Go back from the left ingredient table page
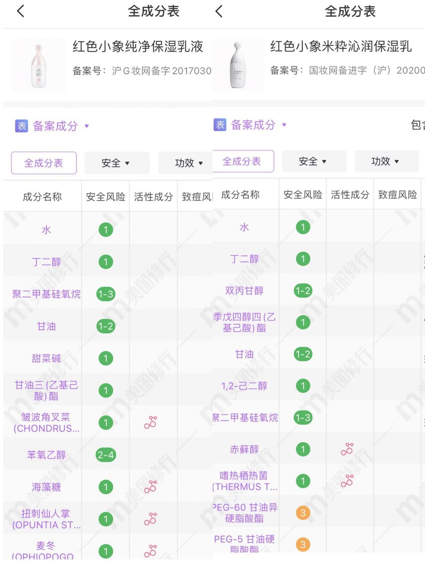The height and width of the screenshot is (566, 425). coord(21,11)
